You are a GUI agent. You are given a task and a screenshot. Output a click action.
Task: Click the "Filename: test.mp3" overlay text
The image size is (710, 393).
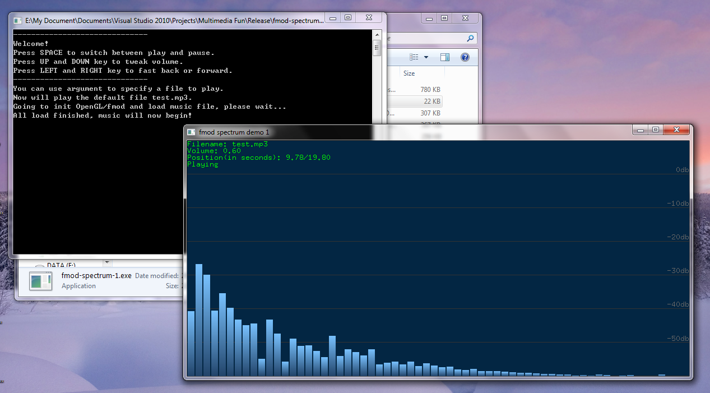pyautogui.click(x=228, y=144)
